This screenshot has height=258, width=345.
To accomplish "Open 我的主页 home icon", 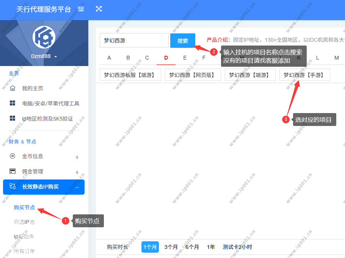I will 13,88.
